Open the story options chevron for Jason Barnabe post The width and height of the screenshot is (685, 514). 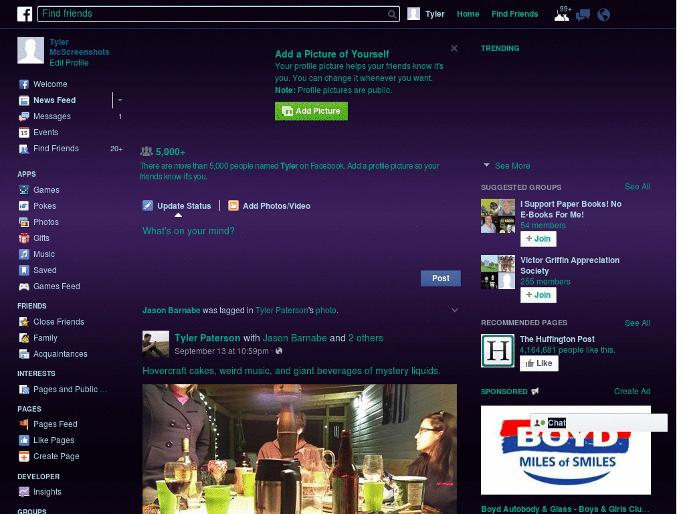(x=455, y=311)
